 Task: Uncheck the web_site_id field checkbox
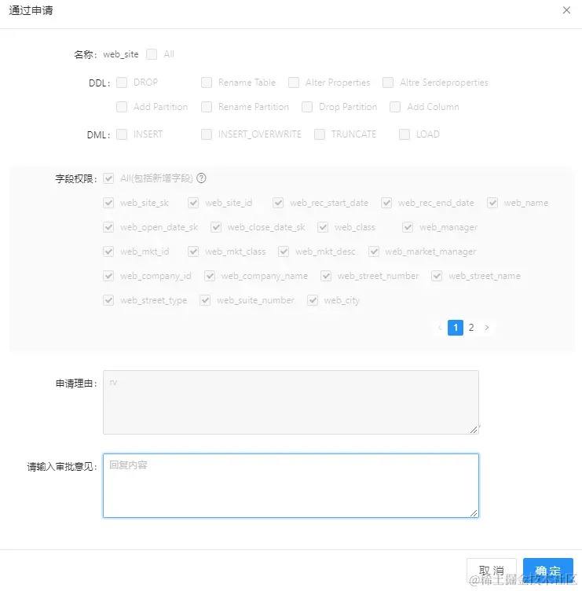coord(193,203)
